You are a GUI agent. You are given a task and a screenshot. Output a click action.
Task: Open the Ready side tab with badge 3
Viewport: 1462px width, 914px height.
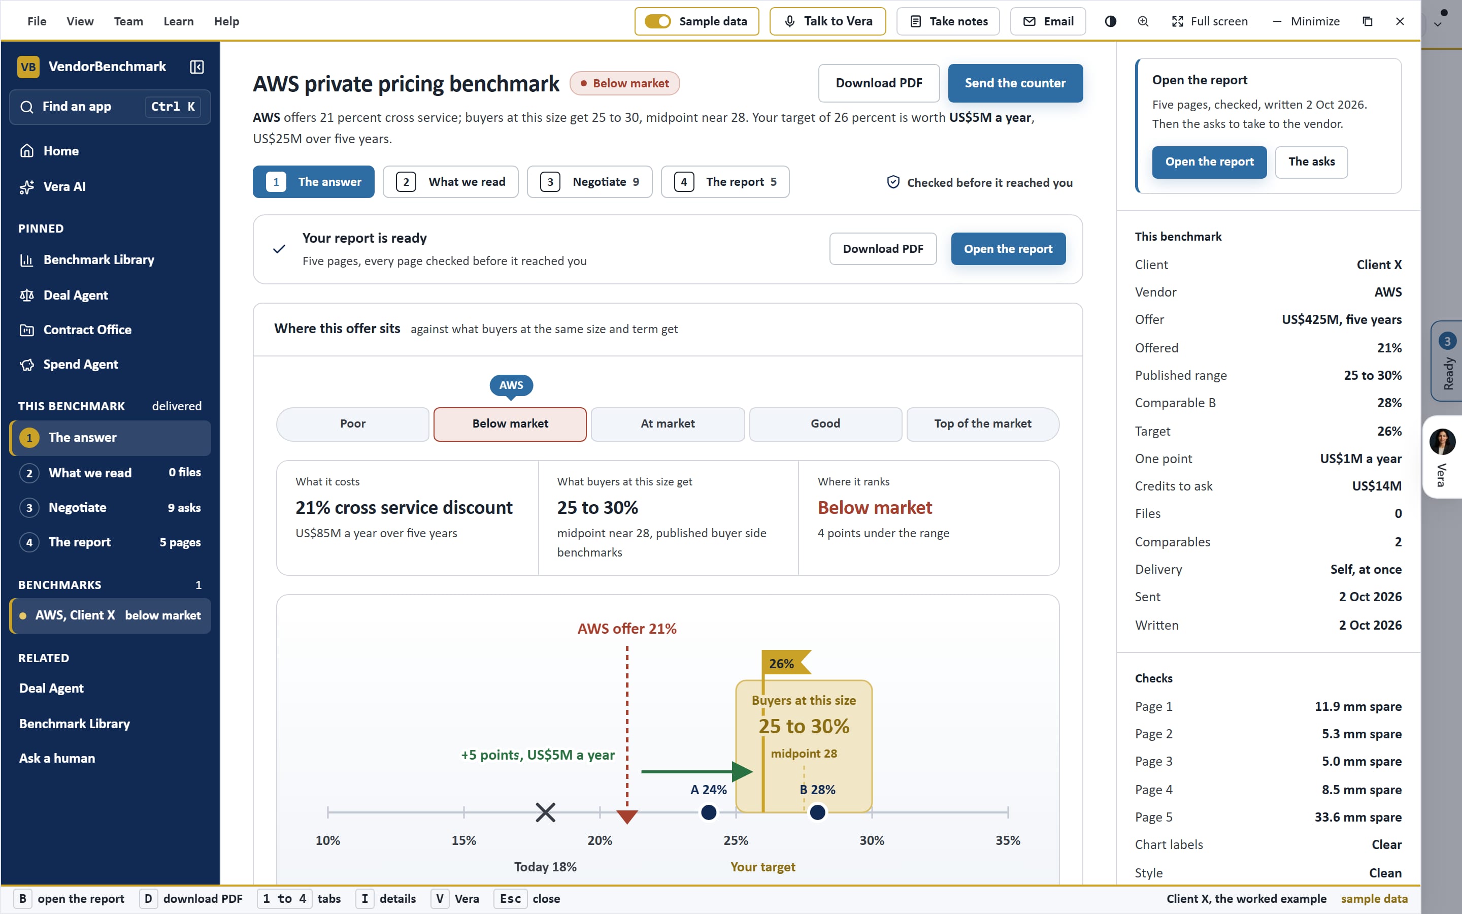coord(1446,361)
